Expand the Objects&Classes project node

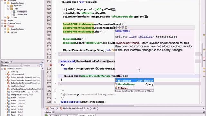pyautogui.click(x=2, y=23)
